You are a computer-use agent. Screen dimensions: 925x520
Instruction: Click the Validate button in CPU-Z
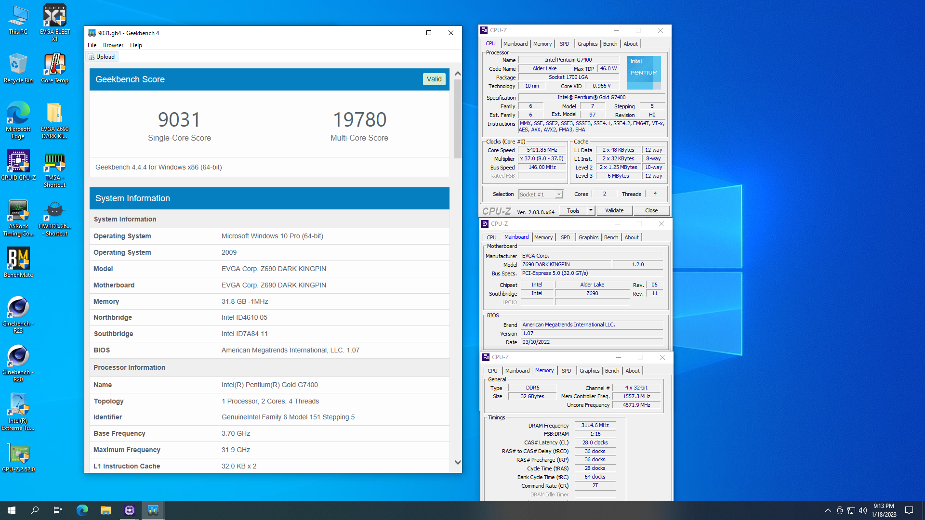[614, 210]
